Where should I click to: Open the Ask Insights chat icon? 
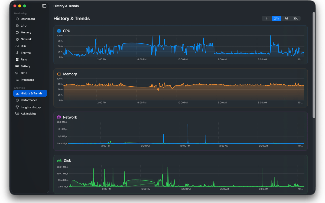click(17, 114)
